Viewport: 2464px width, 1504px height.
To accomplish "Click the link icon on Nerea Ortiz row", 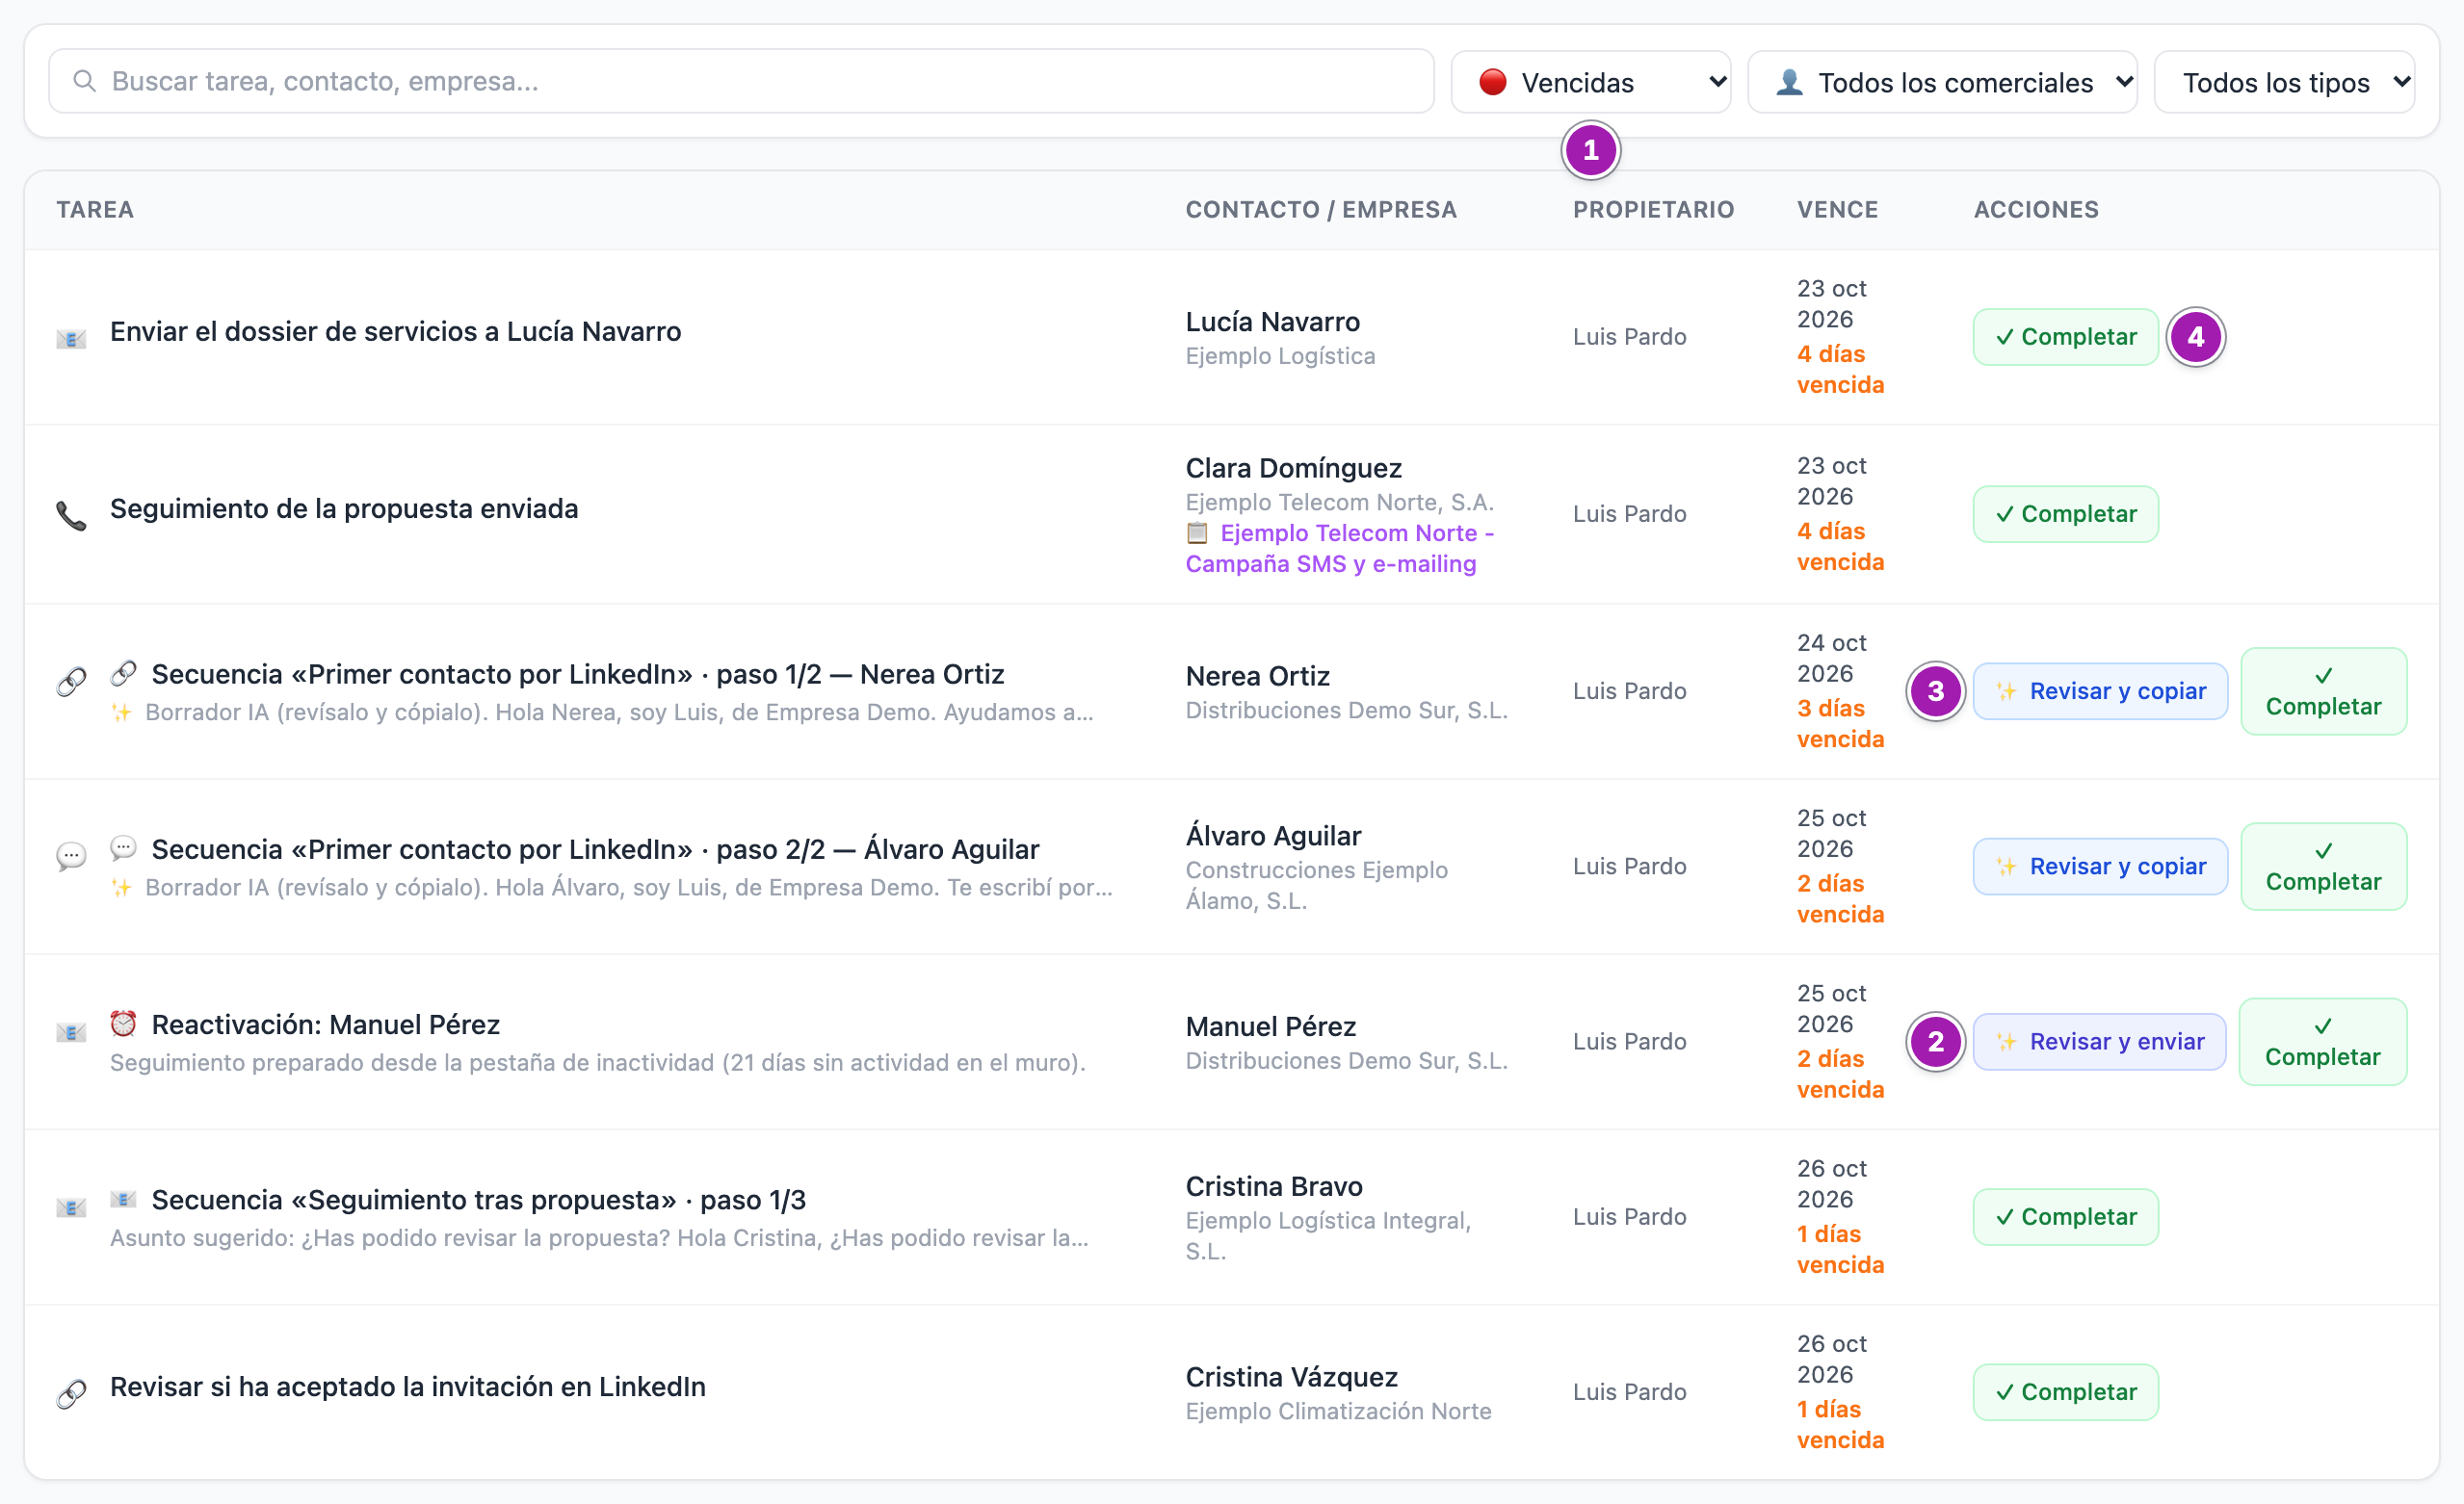I will coord(71,681).
